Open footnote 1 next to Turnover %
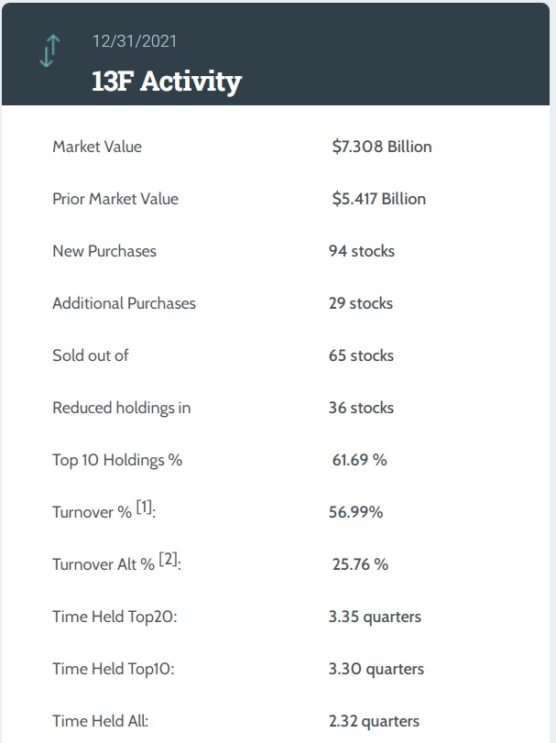 (146, 508)
